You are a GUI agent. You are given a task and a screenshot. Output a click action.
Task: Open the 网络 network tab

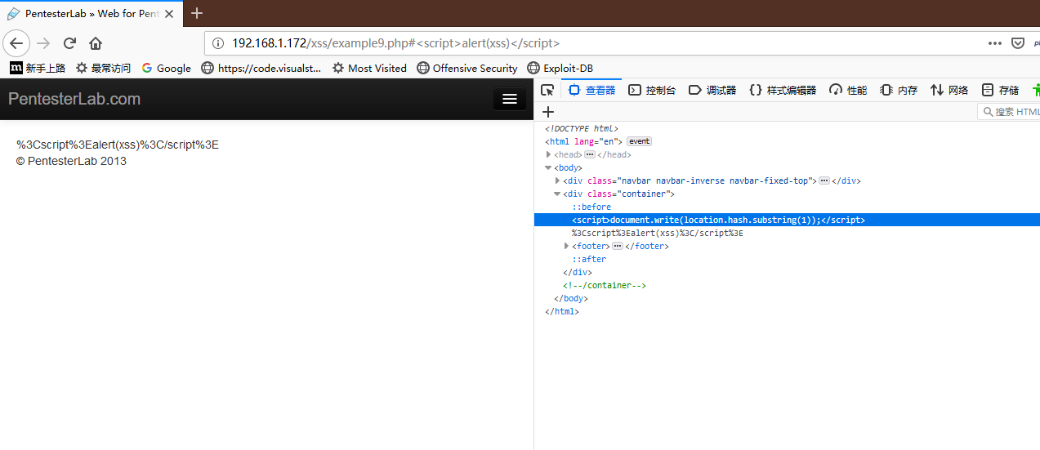(x=949, y=90)
